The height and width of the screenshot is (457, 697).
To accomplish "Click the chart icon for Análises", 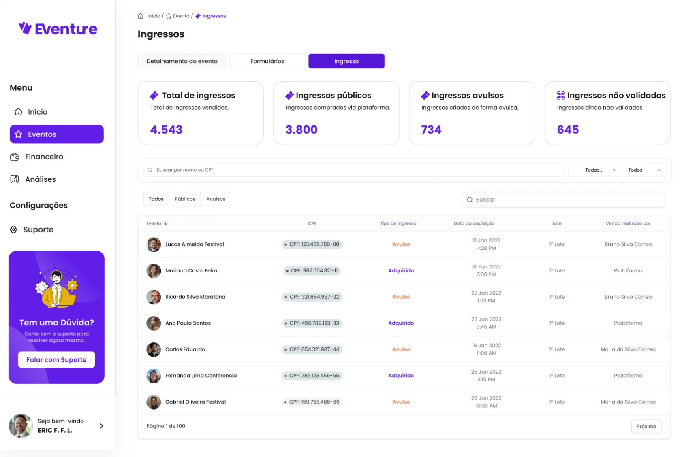I will coord(15,179).
